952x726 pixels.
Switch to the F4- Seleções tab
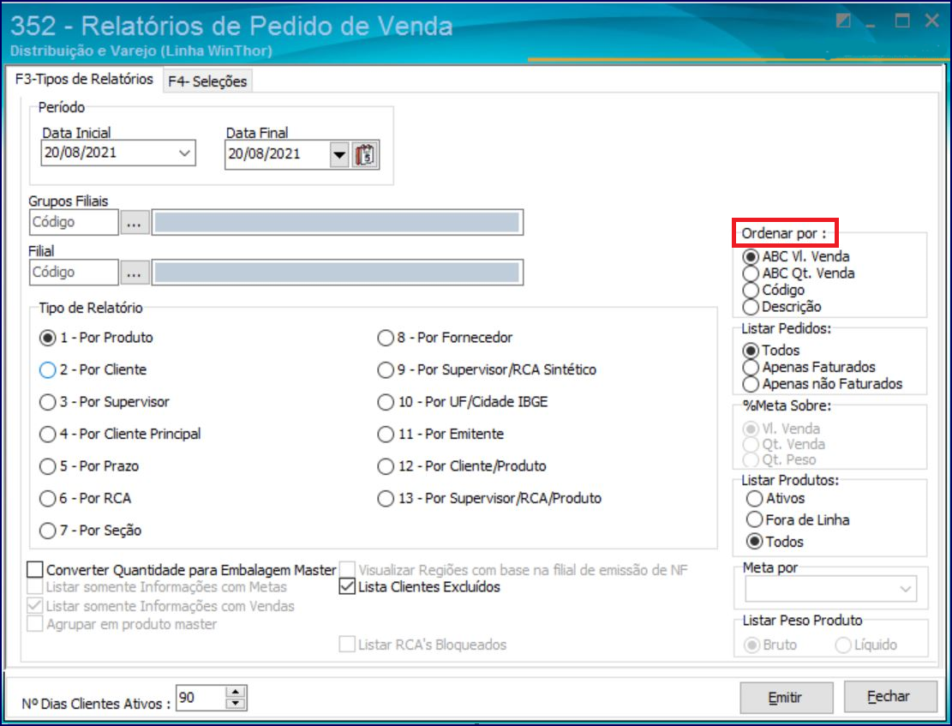point(207,81)
